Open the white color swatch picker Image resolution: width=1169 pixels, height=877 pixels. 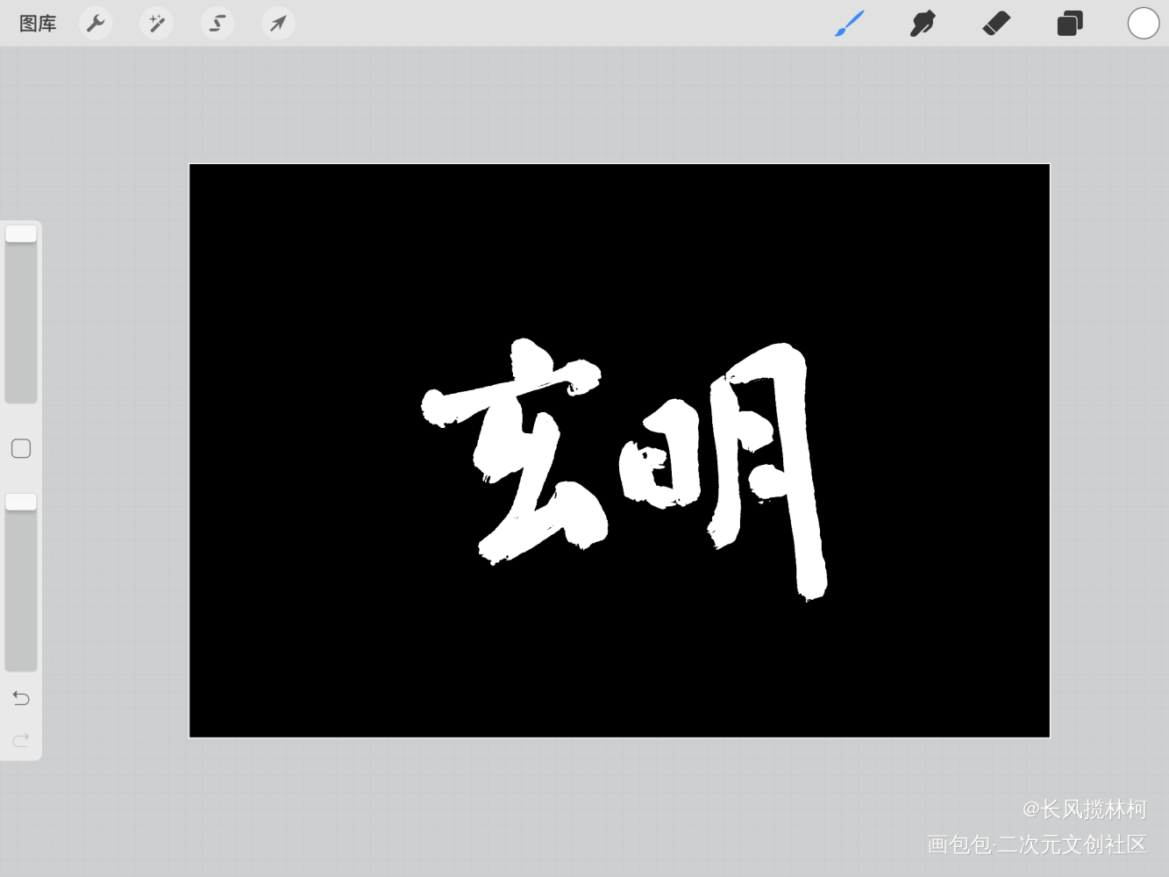tap(1143, 24)
